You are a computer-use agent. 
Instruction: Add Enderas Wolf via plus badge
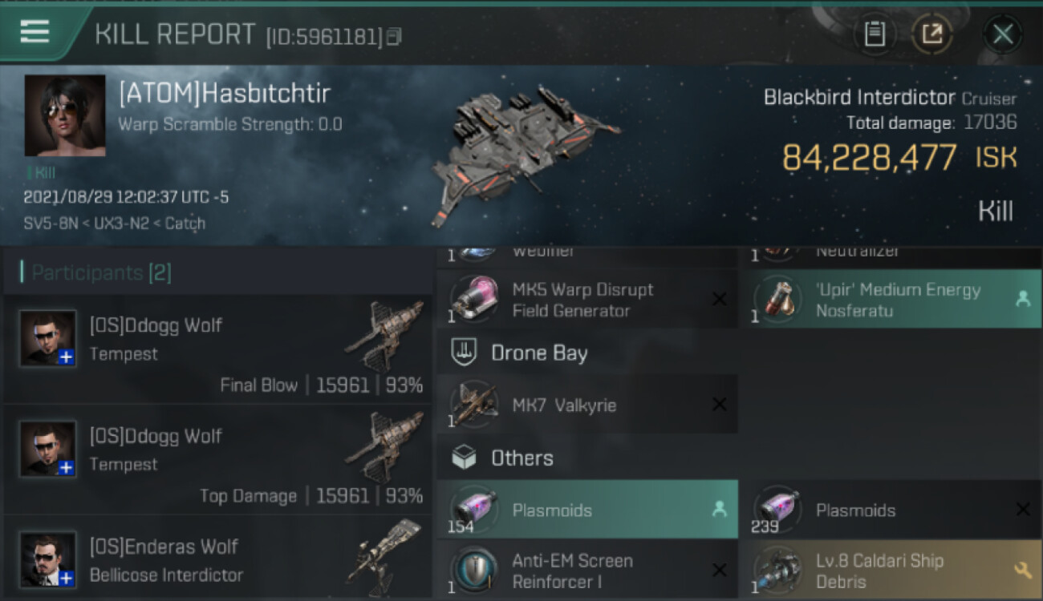click(x=67, y=578)
